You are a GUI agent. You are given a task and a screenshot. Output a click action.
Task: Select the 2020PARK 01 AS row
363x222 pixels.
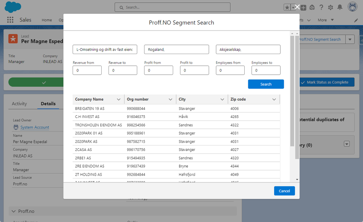[x=176, y=133]
